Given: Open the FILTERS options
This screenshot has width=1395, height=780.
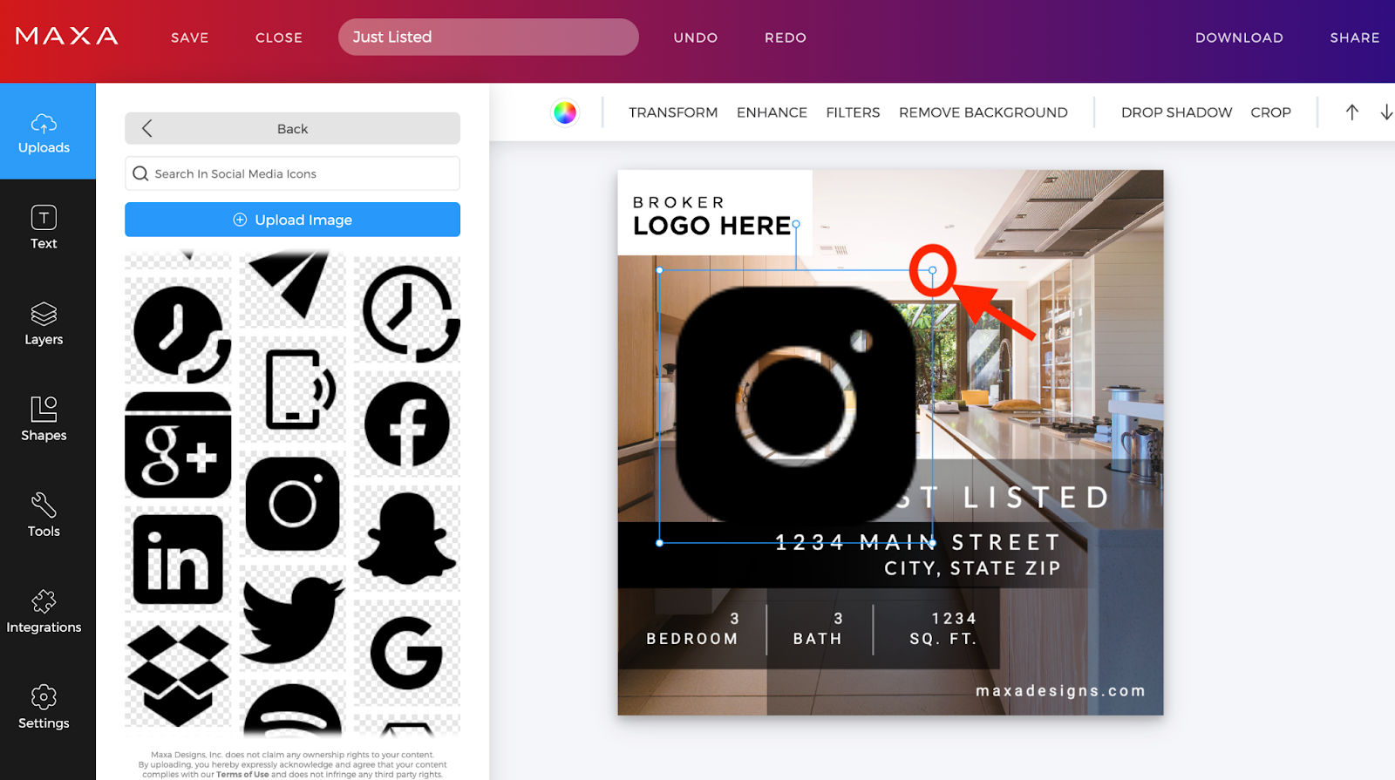Looking at the screenshot, I should [853, 112].
